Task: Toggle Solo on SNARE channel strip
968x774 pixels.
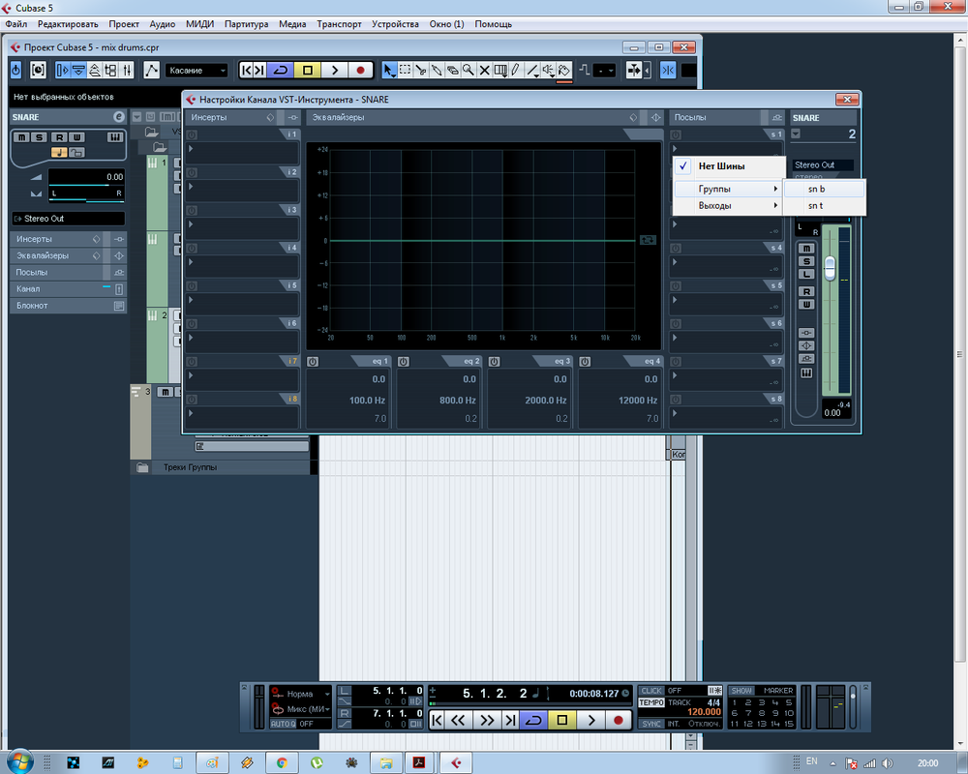Action: [x=806, y=261]
